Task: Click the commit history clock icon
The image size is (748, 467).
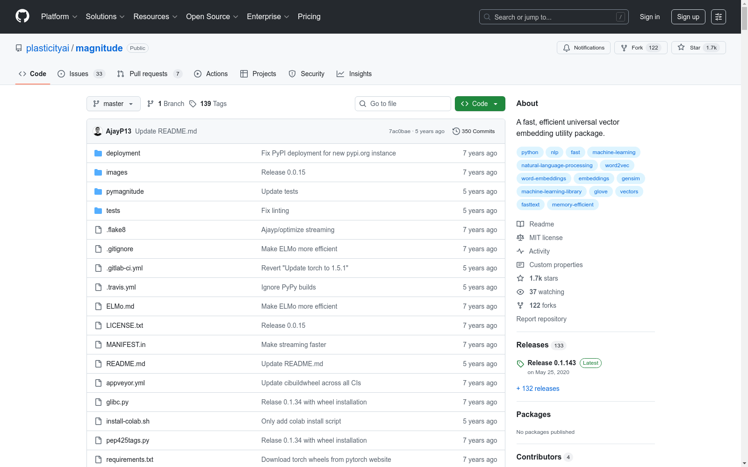Action: [456, 131]
